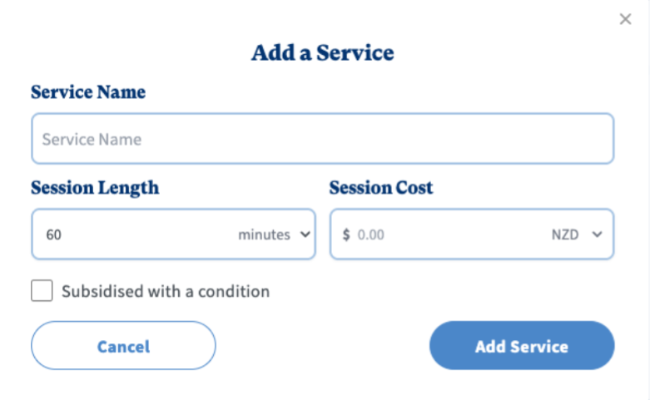Close the Add a Service dialog
650x400 pixels.
pos(625,19)
